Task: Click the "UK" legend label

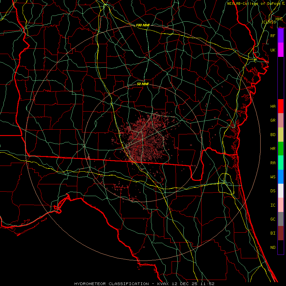Action: tap(273, 50)
